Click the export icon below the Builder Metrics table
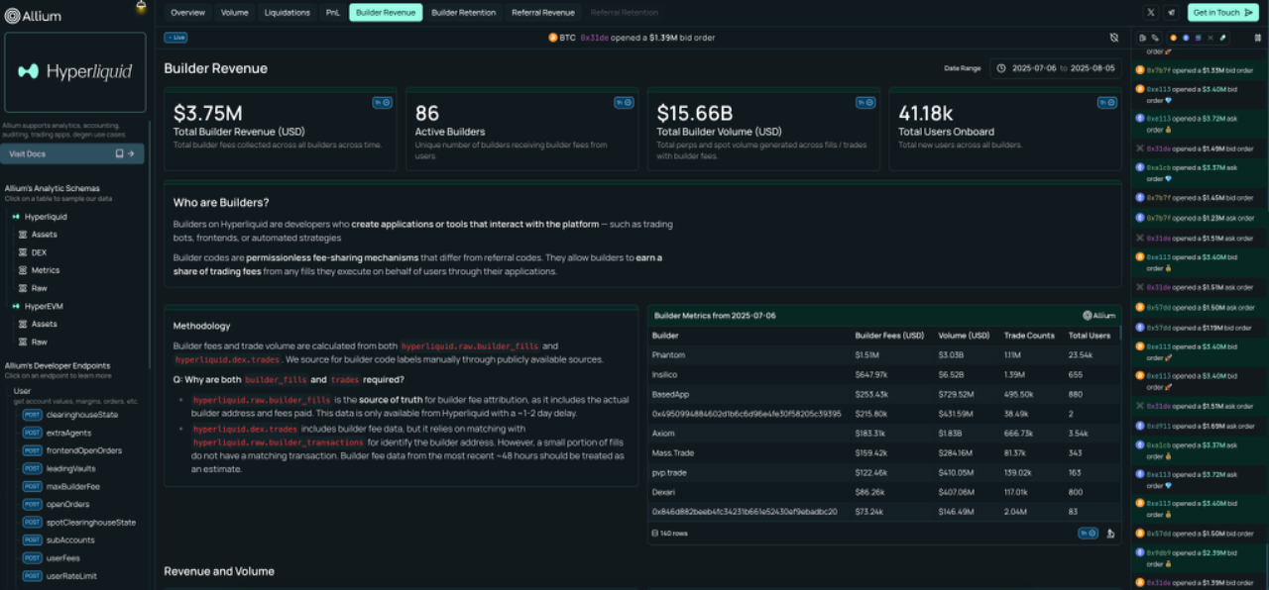 1110,534
